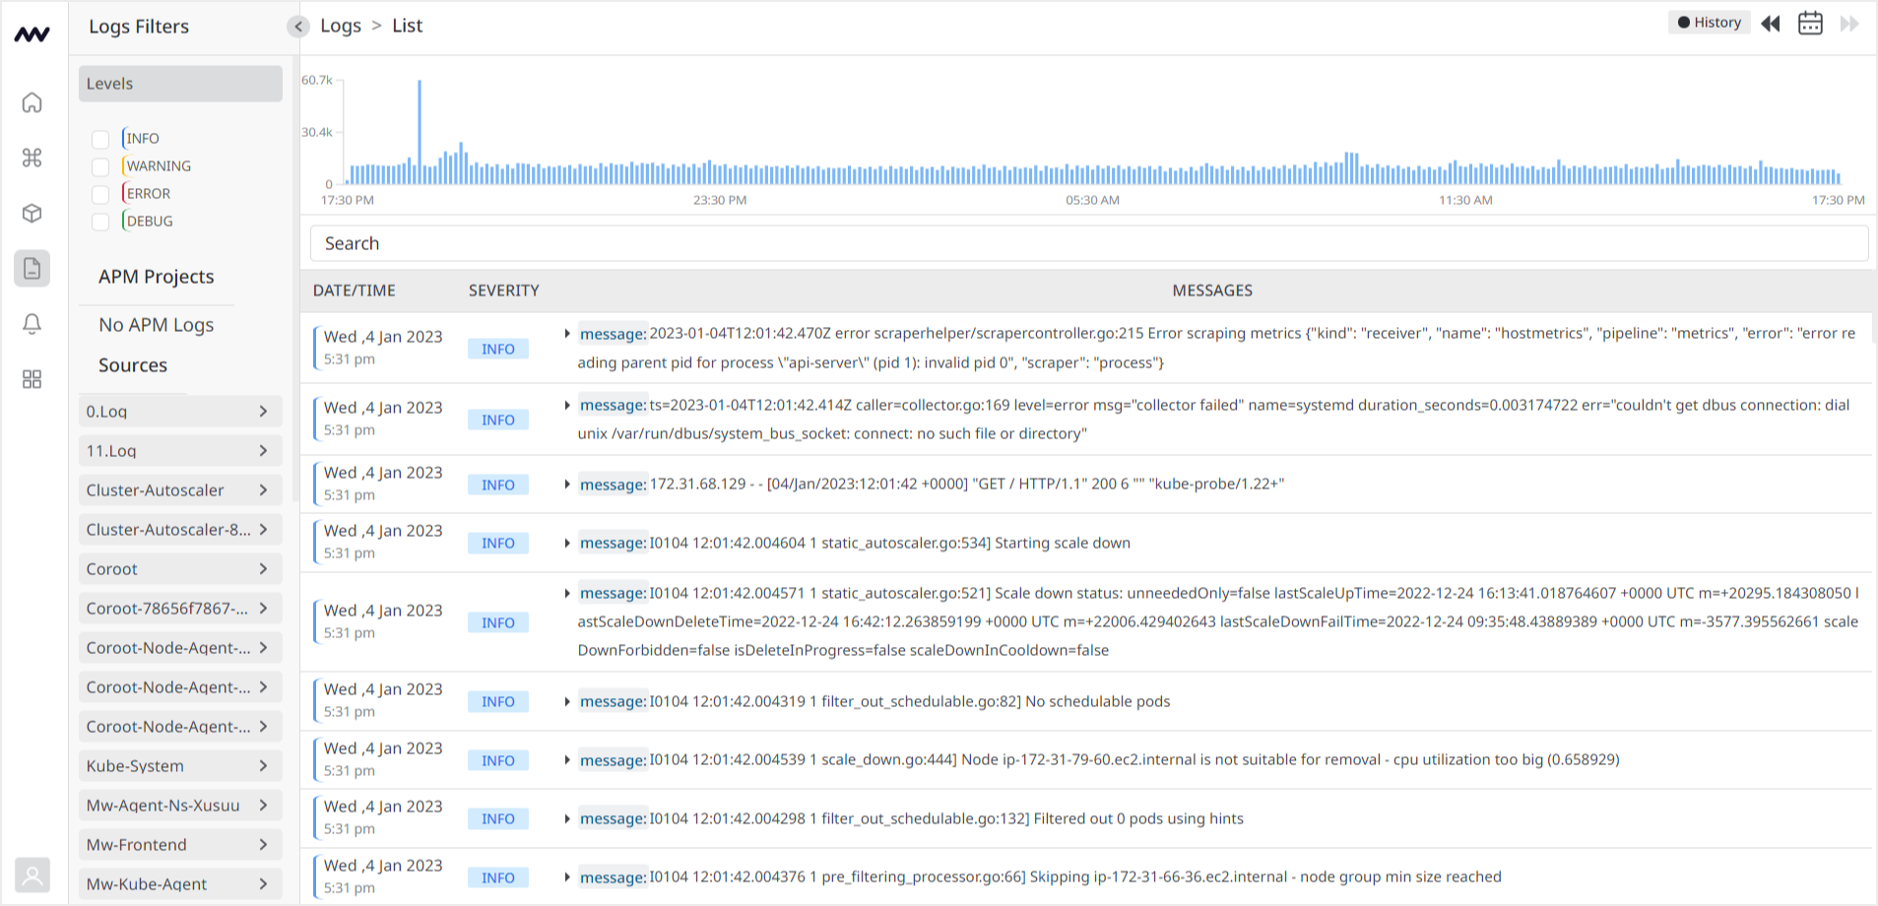Open the Logs breadcrumb menu item
Viewport: 1878px width, 906px height.
pyautogui.click(x=341, y=26)
